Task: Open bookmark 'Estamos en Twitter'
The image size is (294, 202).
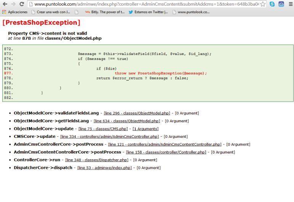Action: click(148, 12)
